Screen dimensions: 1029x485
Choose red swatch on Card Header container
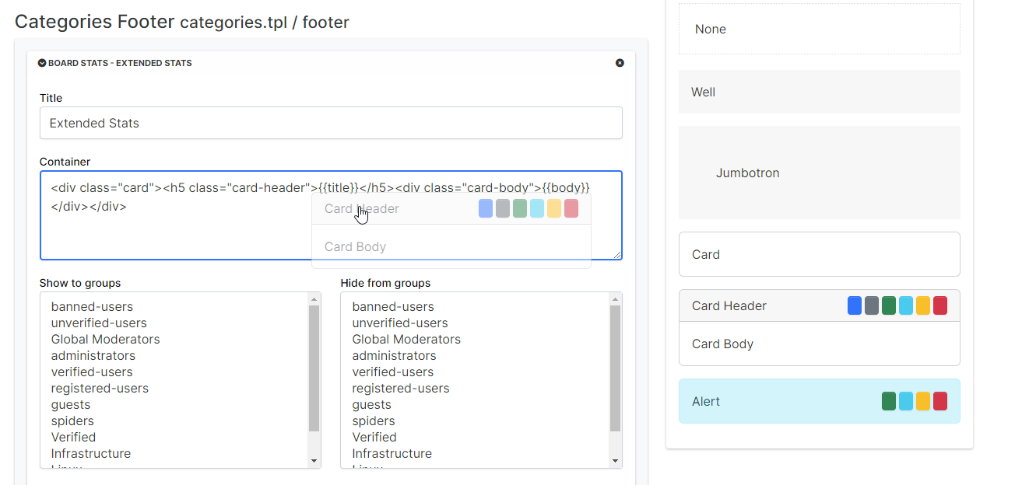pos(940,305)
